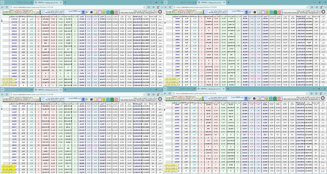Click the round plus button in top-right window
Image resolution: width=327 pixels, height=174 pixels.
[x=324, y=12]
